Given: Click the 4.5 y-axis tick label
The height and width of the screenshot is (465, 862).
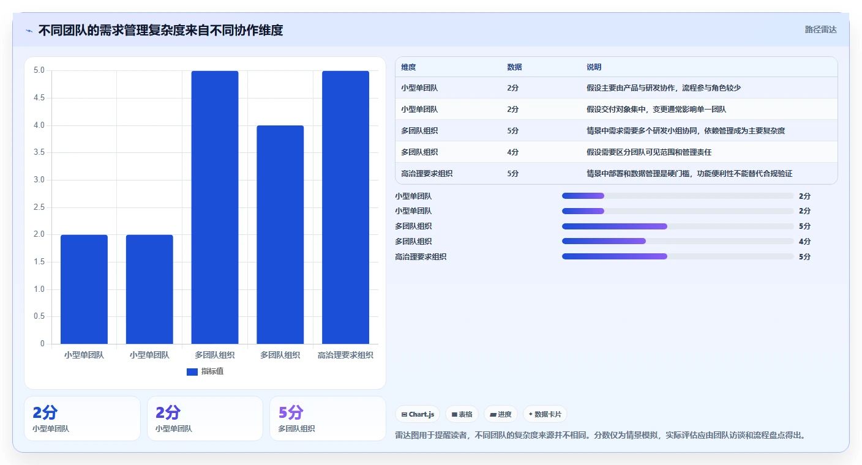Looking at the screenshot, I should (x=39, y=98).
